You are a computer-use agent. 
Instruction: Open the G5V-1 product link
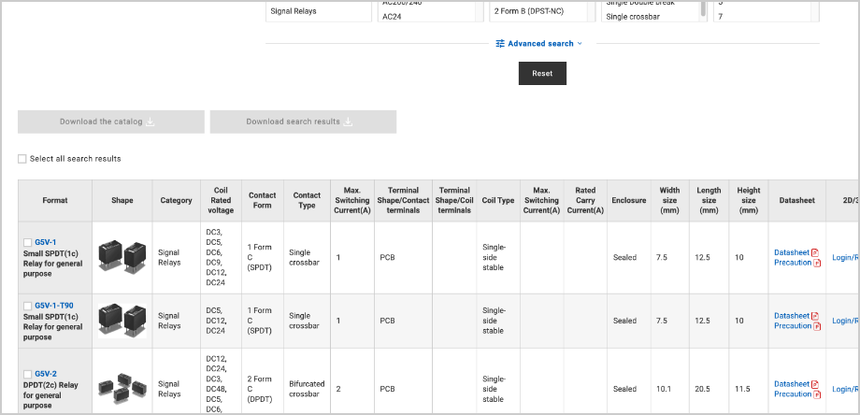pos(46,242)
